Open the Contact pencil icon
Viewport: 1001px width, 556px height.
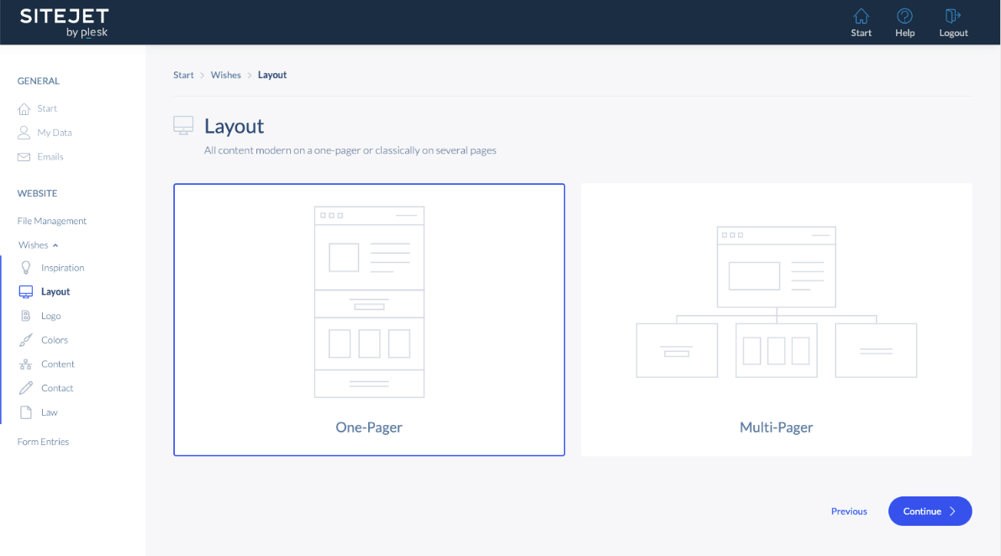[x=26, y=387]
